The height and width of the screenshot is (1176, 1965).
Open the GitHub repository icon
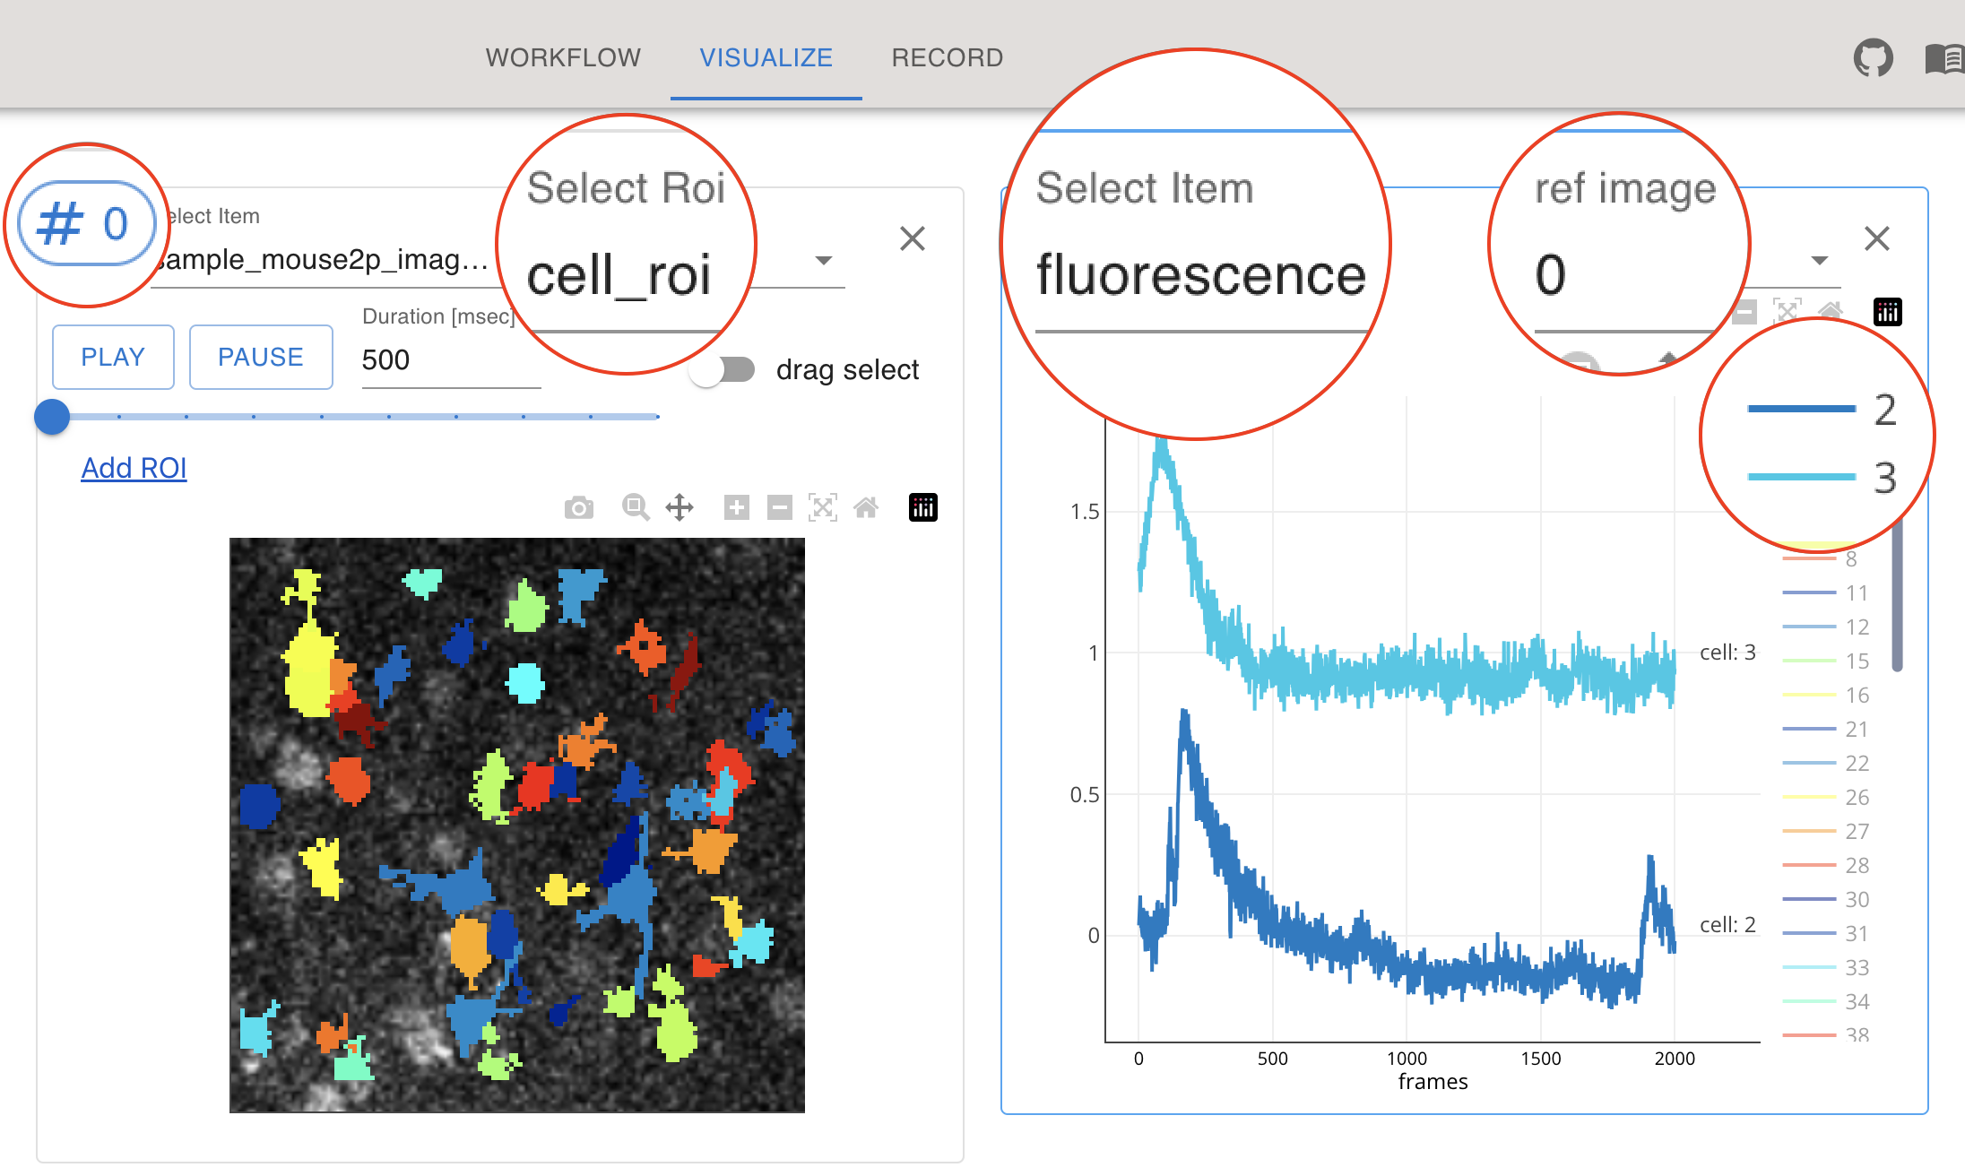(x=1874, y=58)
